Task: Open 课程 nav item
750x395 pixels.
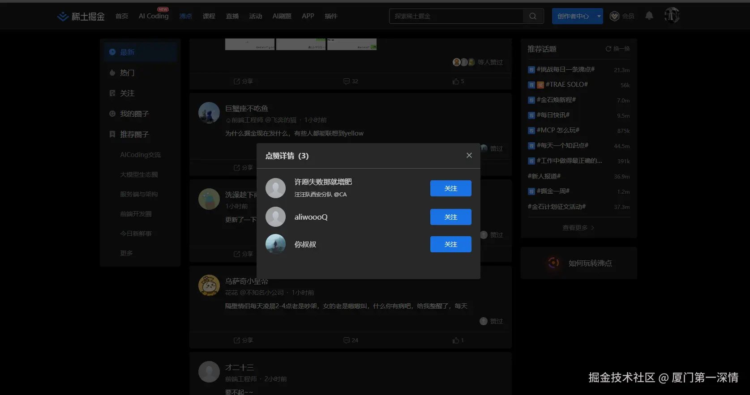Action: point(209,16)
